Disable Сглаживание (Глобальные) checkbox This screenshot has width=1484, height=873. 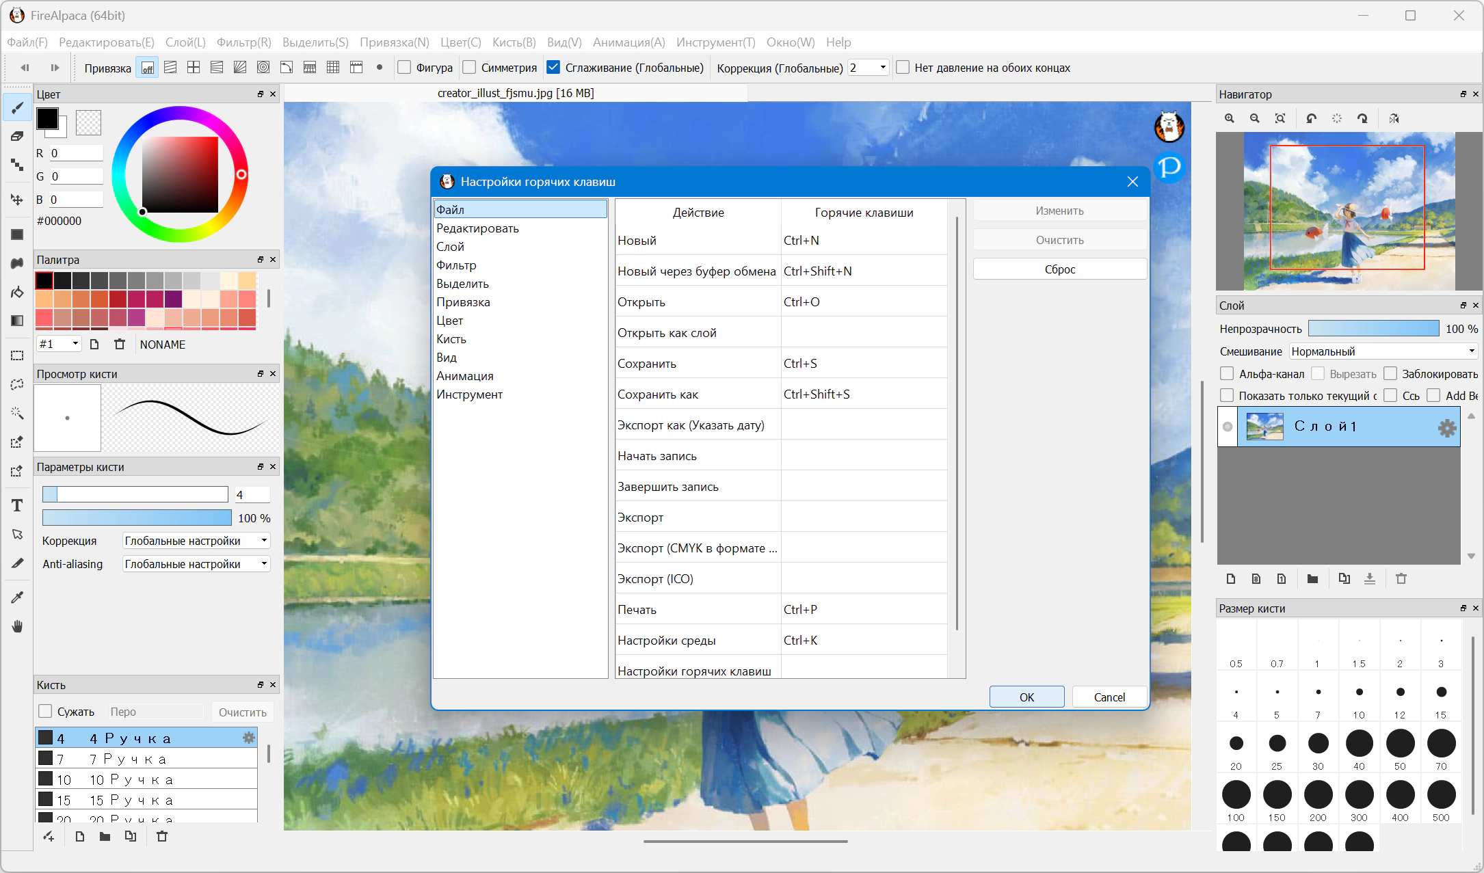(553, 67)
